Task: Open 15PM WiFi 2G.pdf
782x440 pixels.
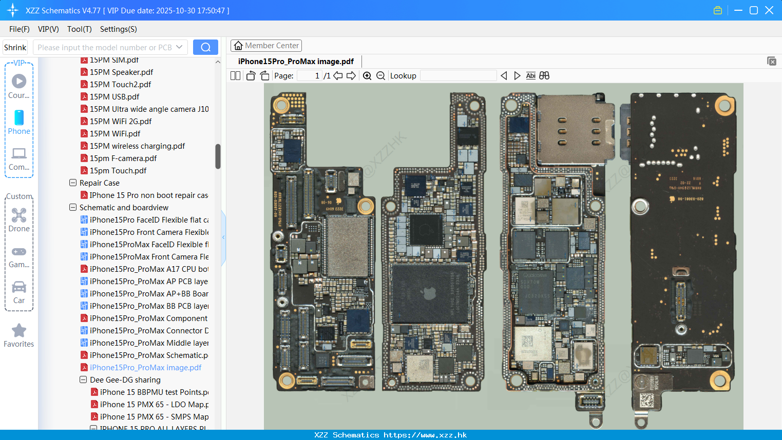Action: tap(121, 121)
